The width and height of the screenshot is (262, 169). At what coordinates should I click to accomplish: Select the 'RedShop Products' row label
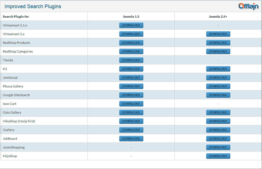coord(16,42)
